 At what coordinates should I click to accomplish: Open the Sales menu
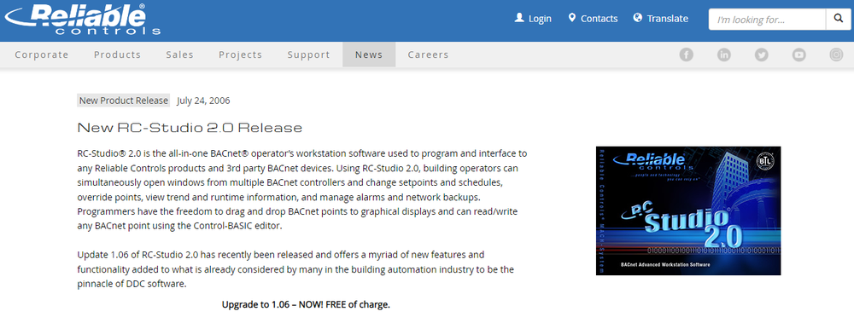point(179,55)
